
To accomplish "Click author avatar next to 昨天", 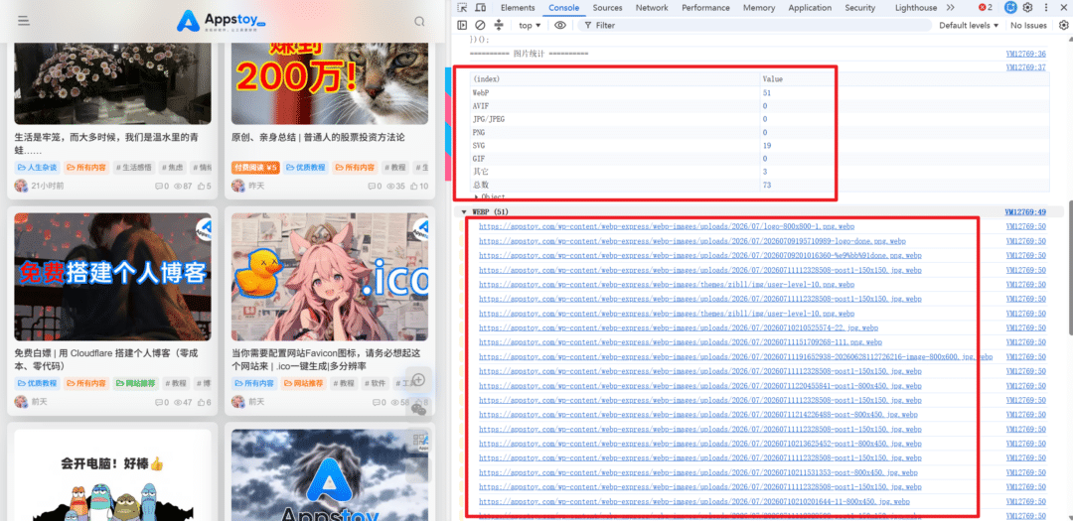I will [238, 186].
